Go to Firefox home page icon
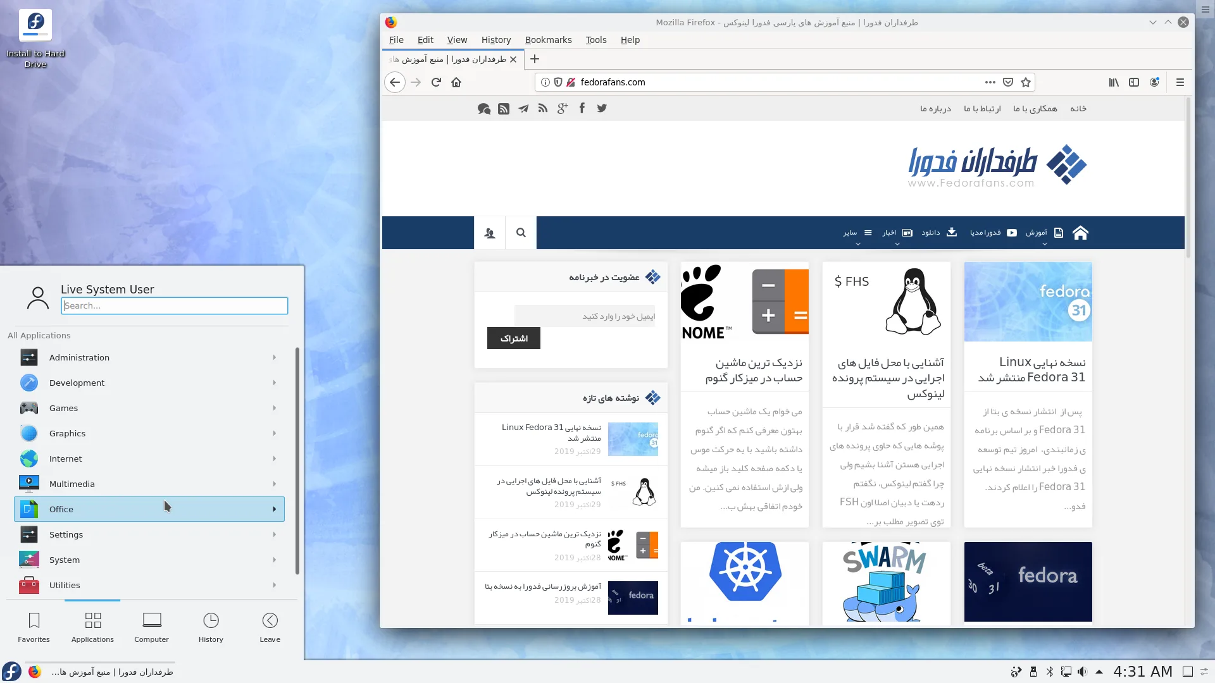 tap(456, 82)
